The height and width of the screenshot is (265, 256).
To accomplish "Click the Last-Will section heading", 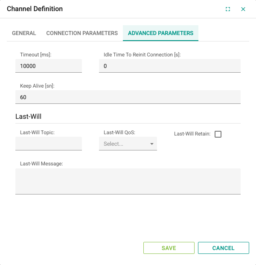I will 28,116.
